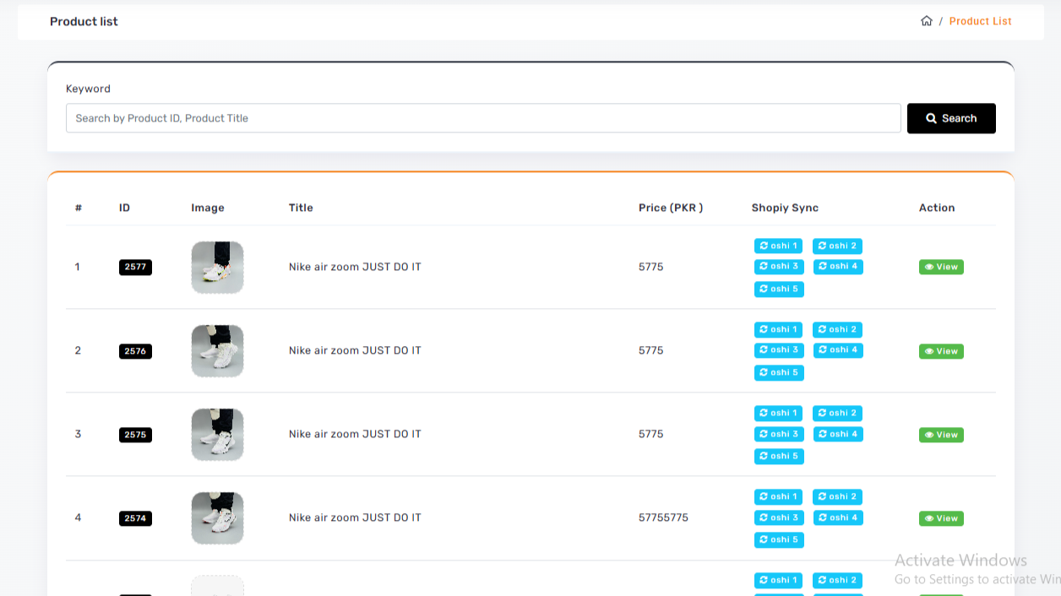Open thumbnail image of product 2575
Viewport: 1061px width, 596px height.
pyautogui.click(x=217, y=434)
